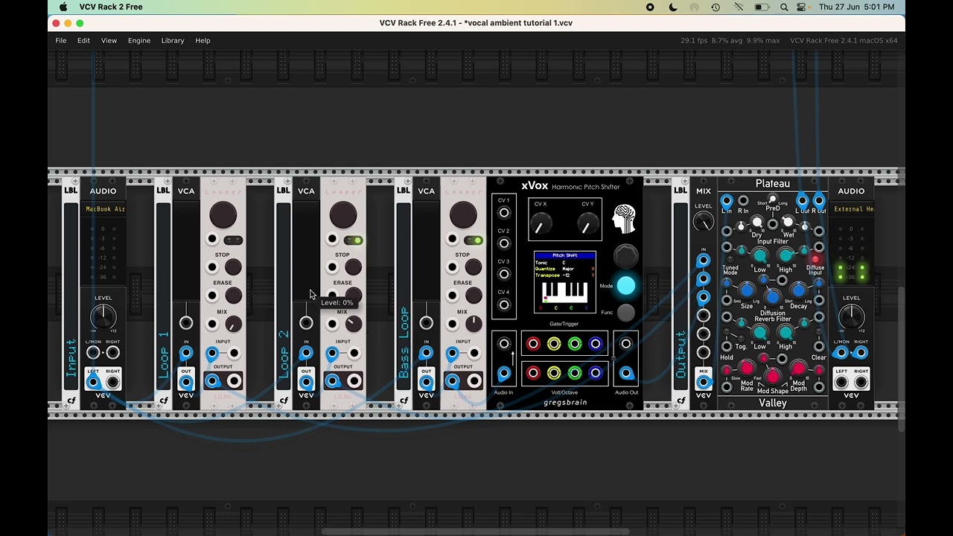Click the large button on Bass Loop Looper
The width and height of the screenshot is (953, 536).
[x=462, y=214]
